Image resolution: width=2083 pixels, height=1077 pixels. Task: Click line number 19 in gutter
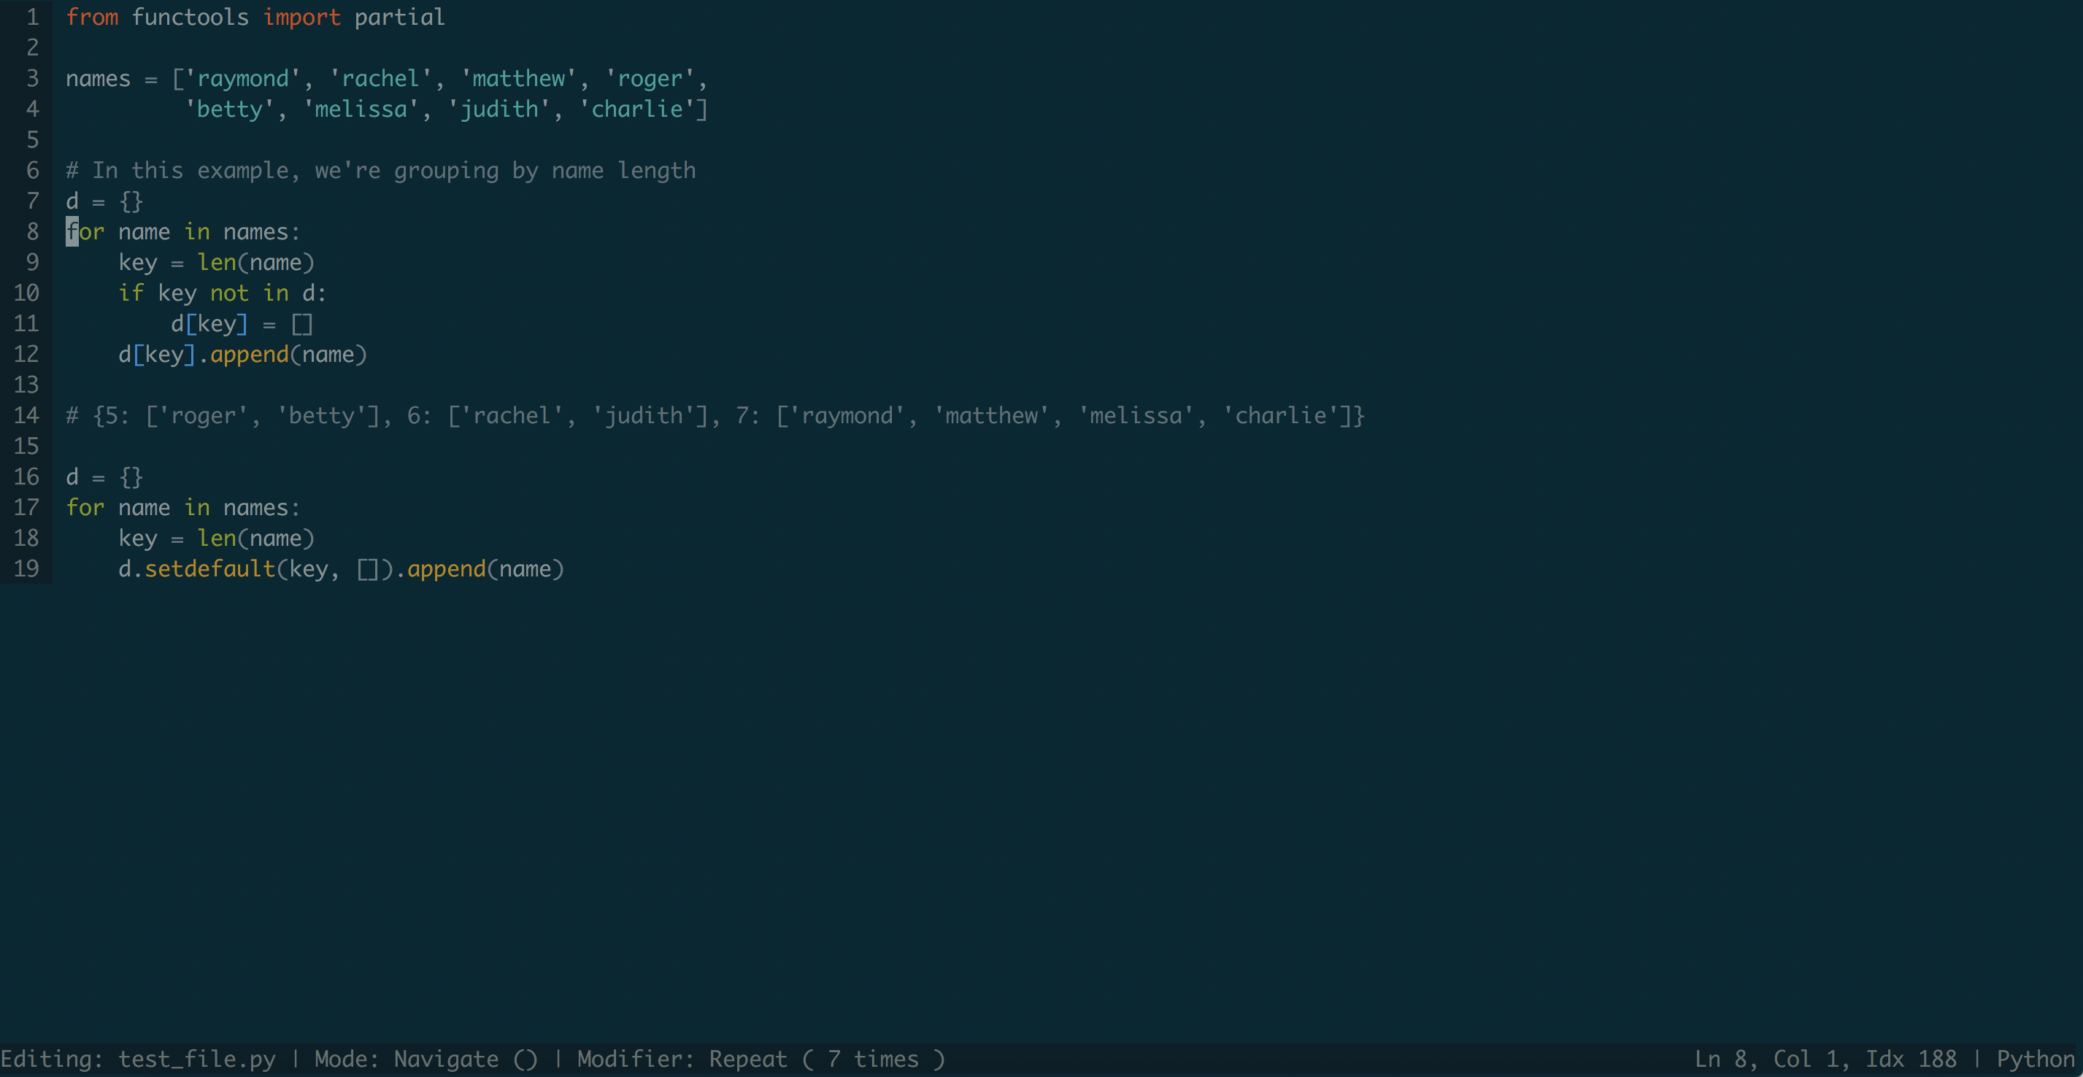point(26,569)
